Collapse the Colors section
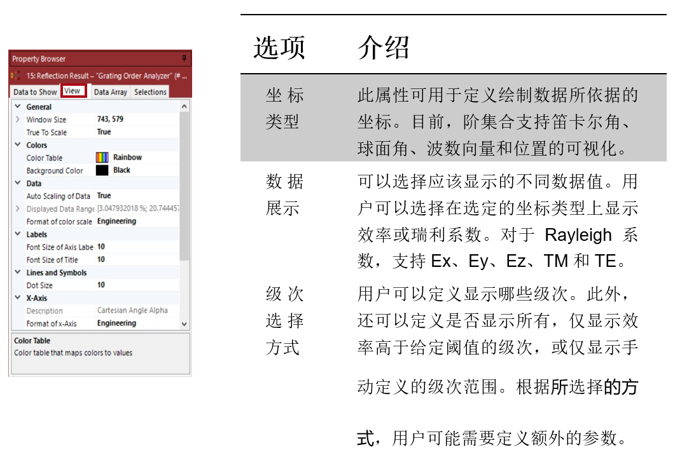The height and width of the screenshot is (462, 675). pos(18,144)
